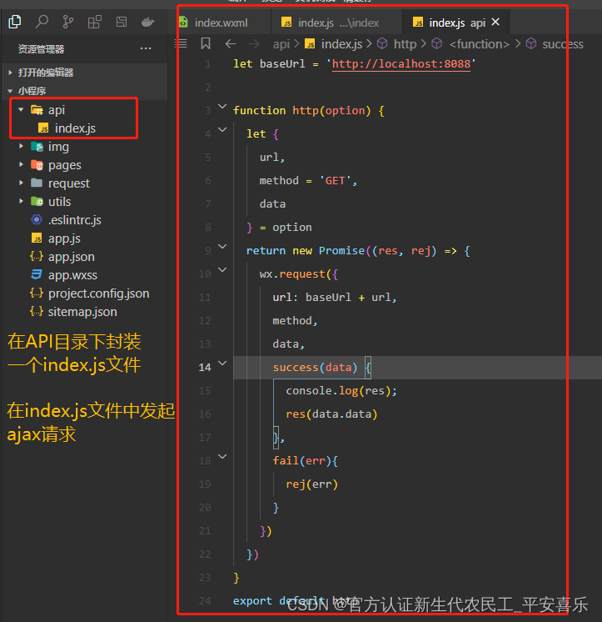This screenshot has height=622, width=602.
Task: Click 'console.log(res);' on line 15
Action: tap(341, 391)
